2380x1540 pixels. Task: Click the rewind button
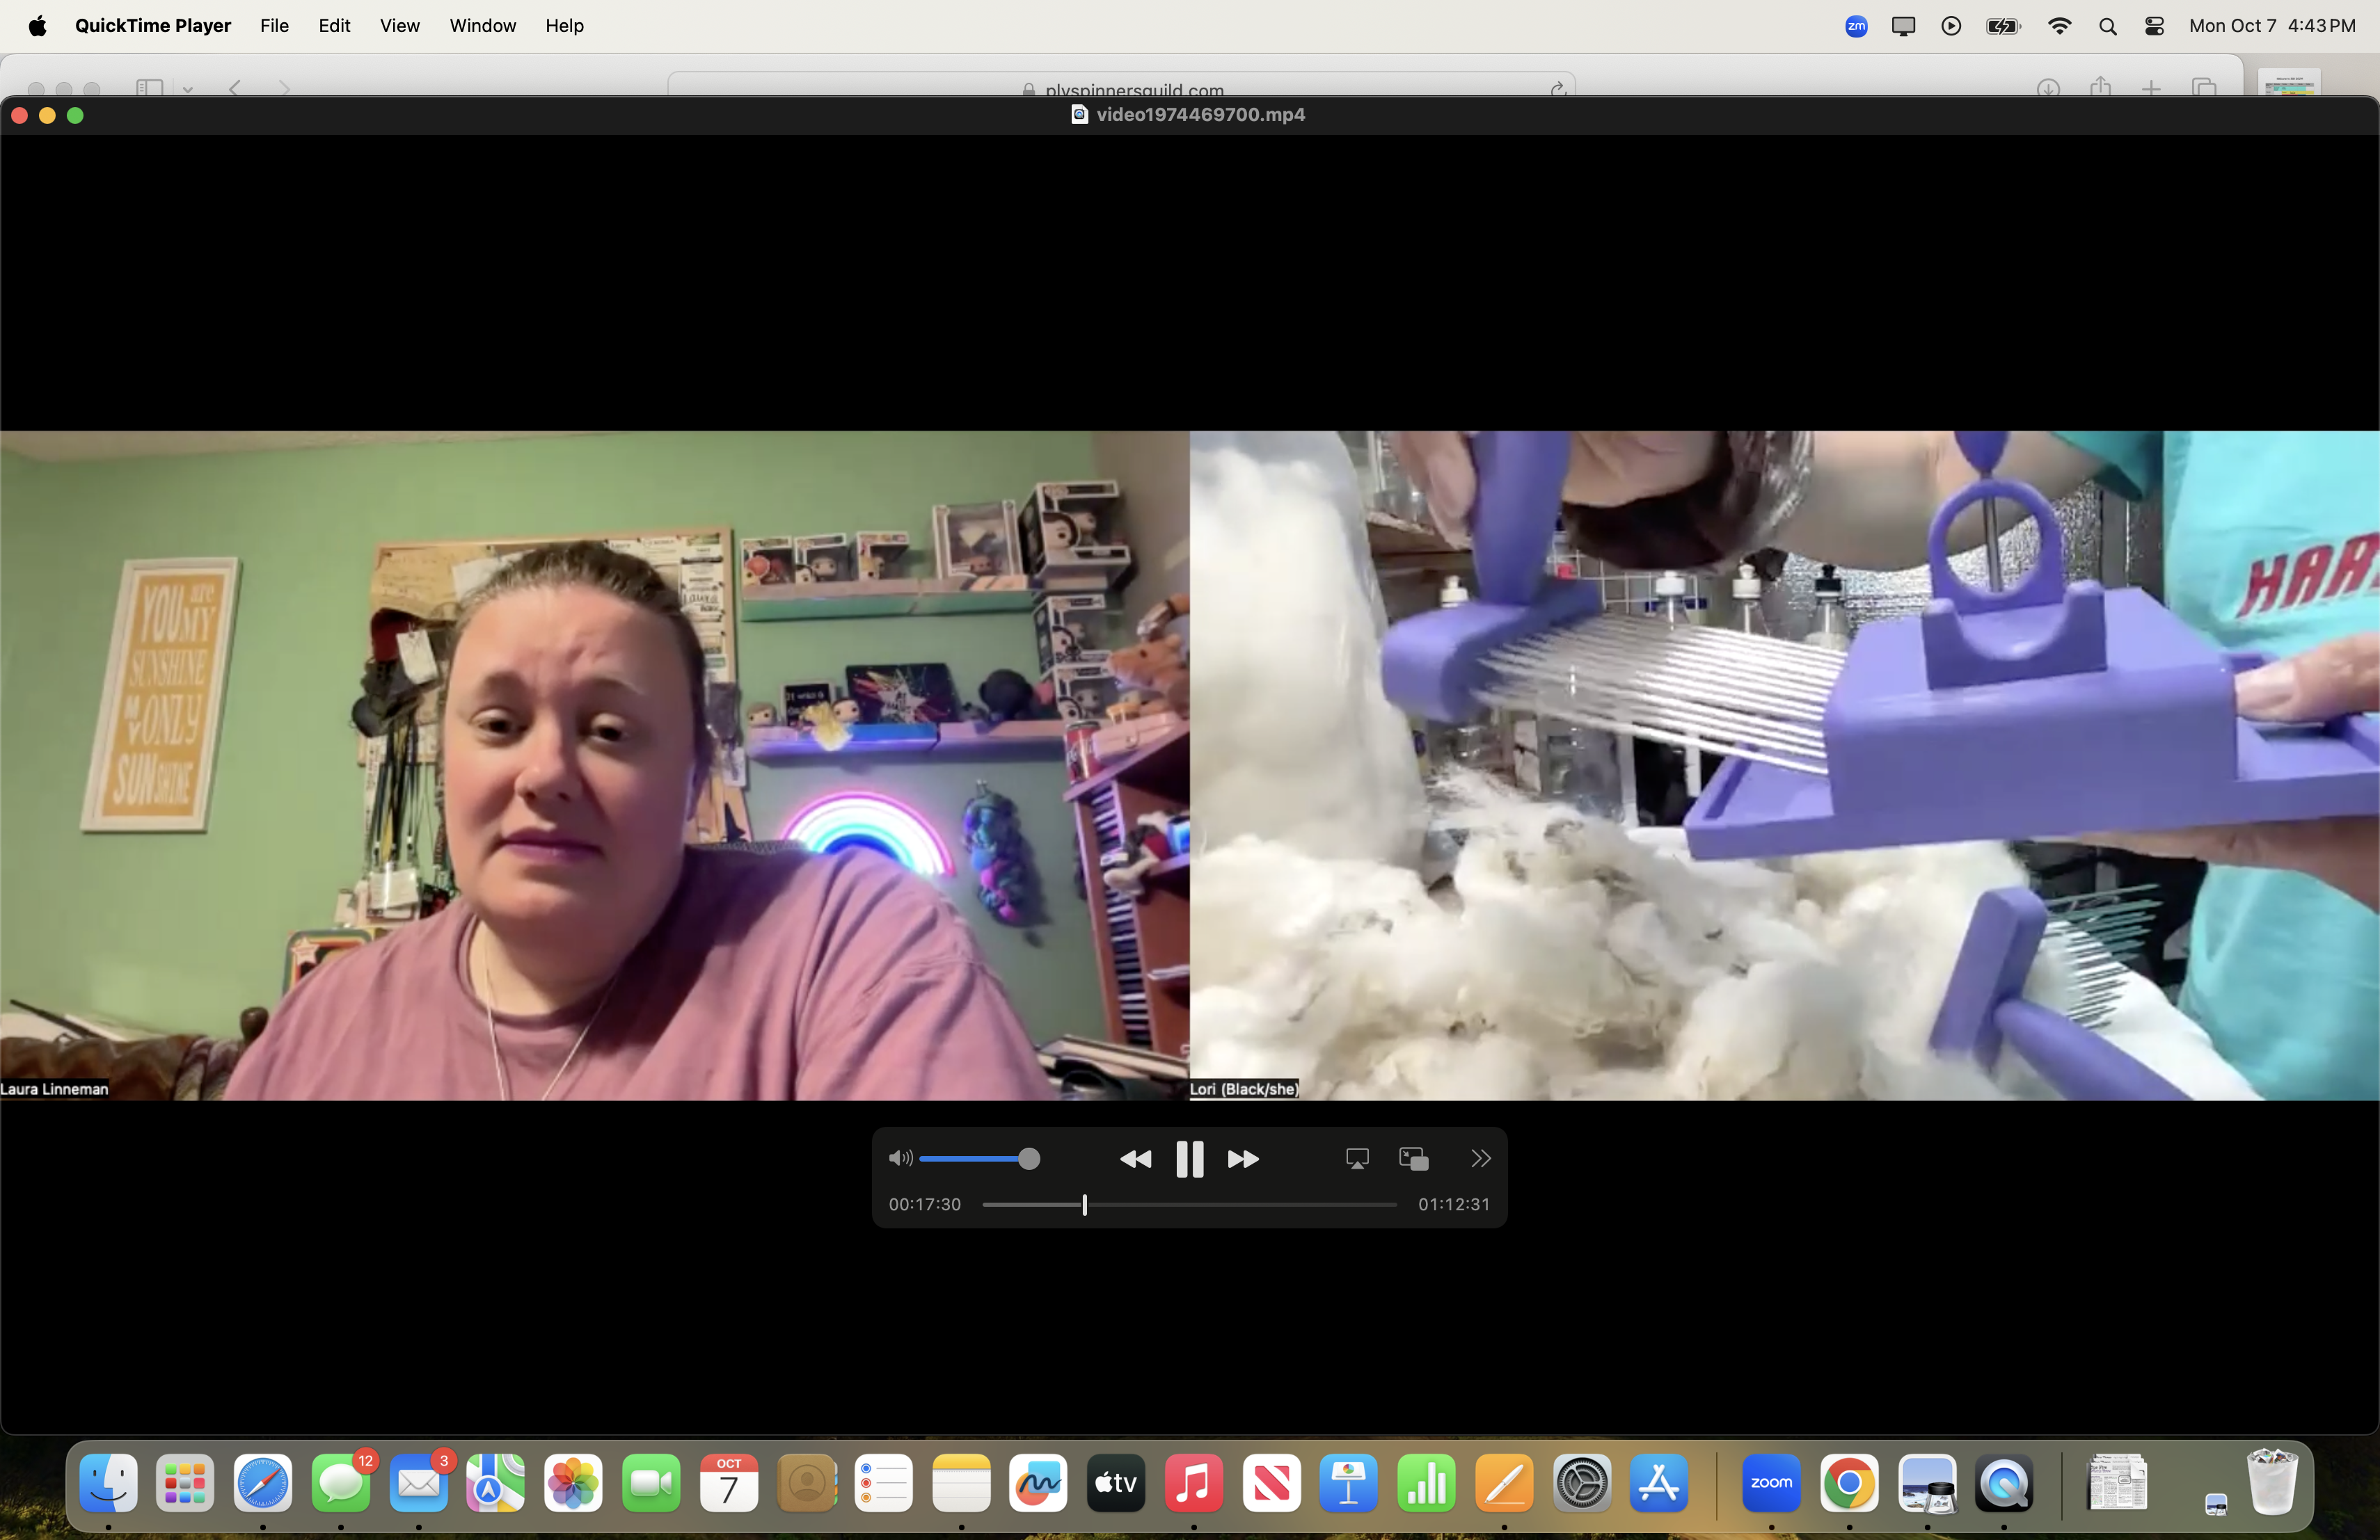point(1135,1158)
